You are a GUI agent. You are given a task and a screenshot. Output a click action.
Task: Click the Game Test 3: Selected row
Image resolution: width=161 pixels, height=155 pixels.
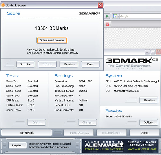click(x=22, y=91)
